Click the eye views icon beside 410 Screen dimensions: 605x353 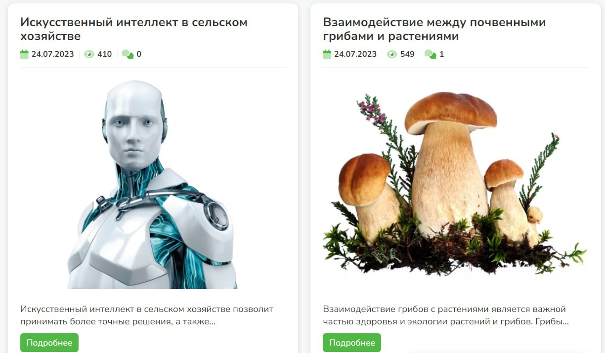coord(89,54)
